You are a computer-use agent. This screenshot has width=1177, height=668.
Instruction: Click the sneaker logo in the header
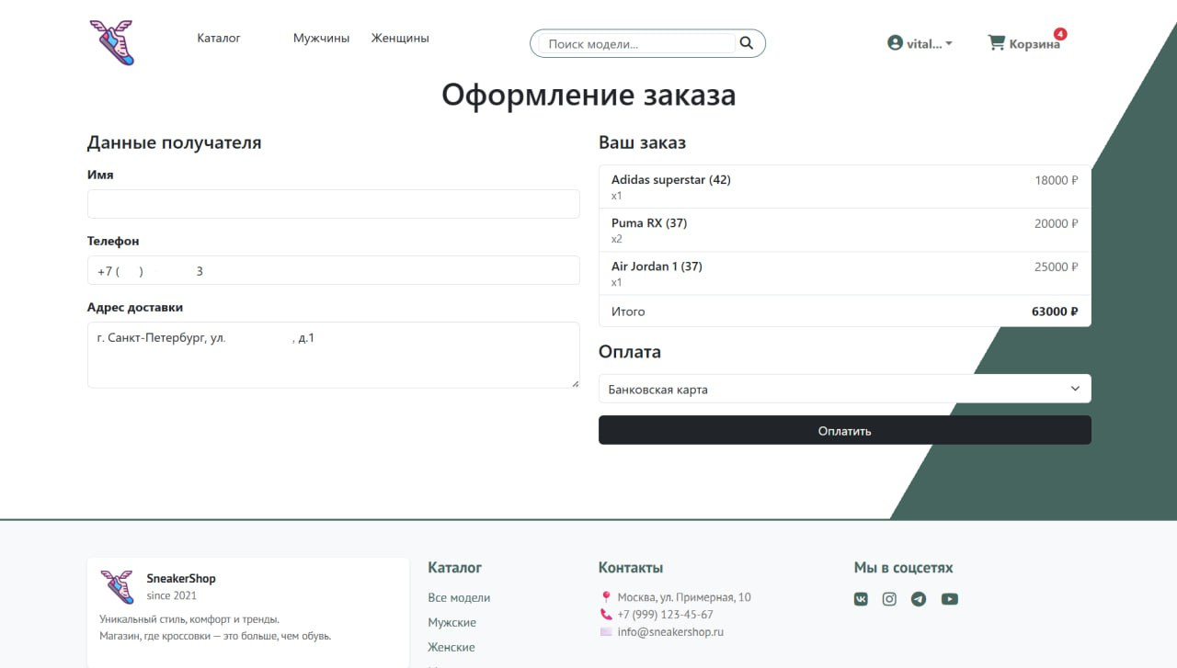(x=112, y=42)
